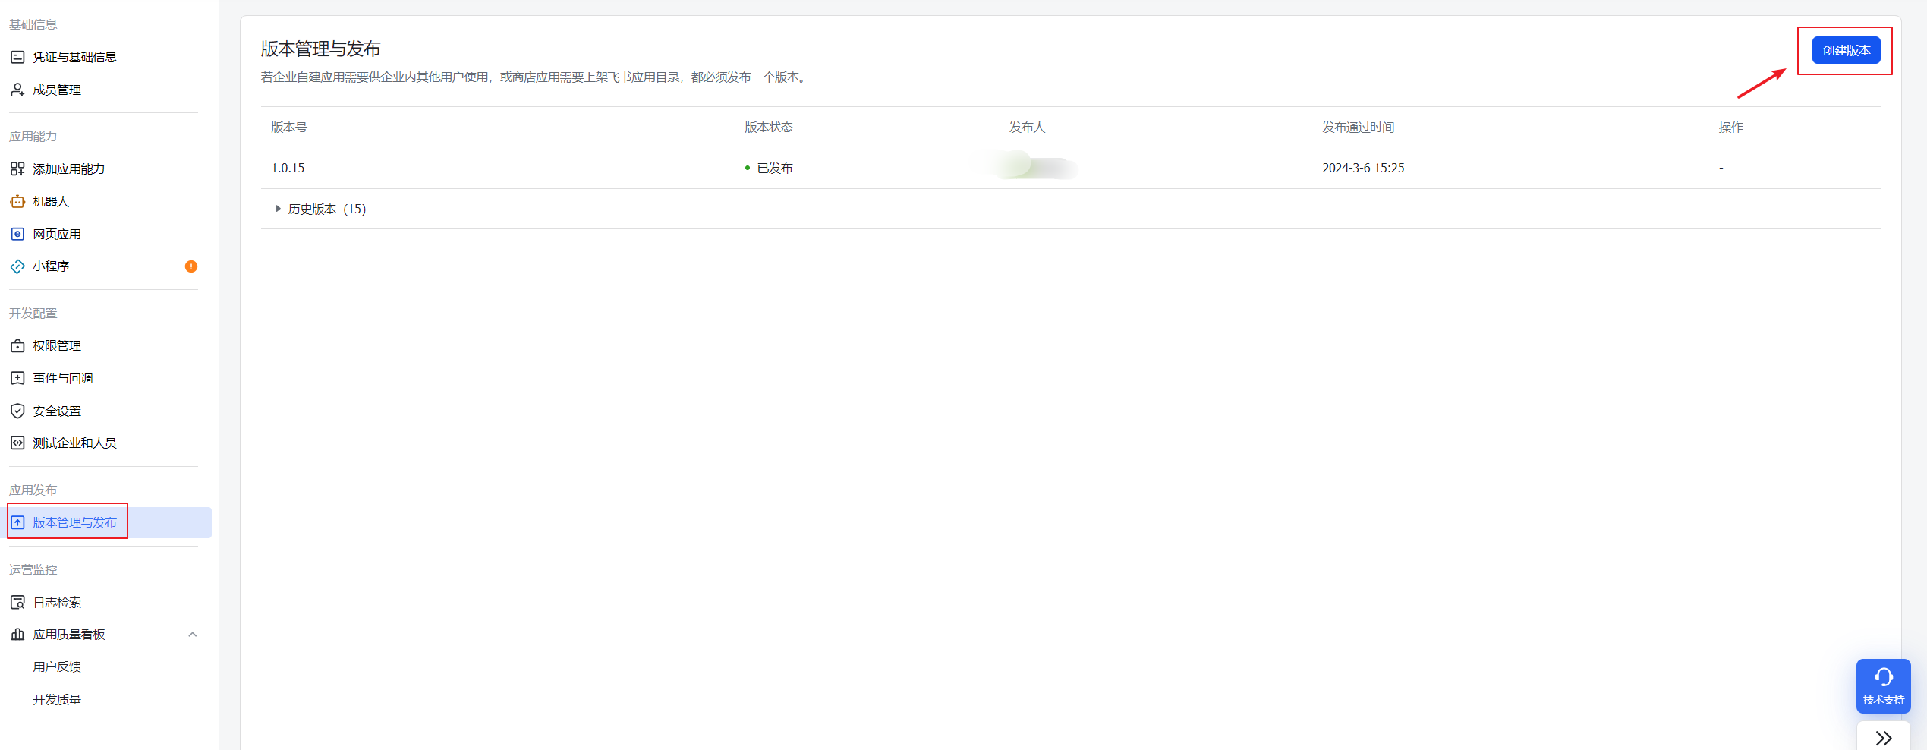This screenshot has width=1927, height=750.
Task: Open 权限管理 menu item
Action: point(57,345)
